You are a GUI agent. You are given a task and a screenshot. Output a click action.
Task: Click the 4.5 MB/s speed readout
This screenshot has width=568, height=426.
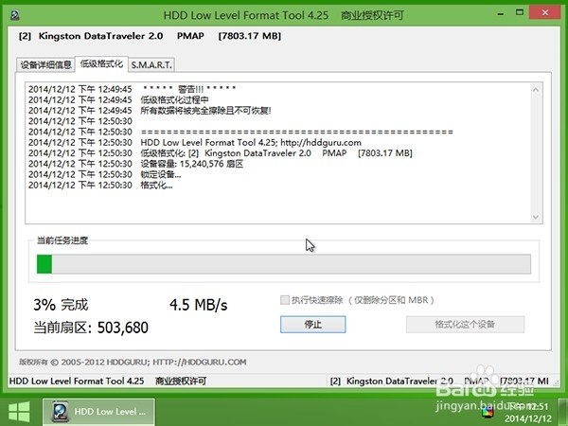(199, 305)
